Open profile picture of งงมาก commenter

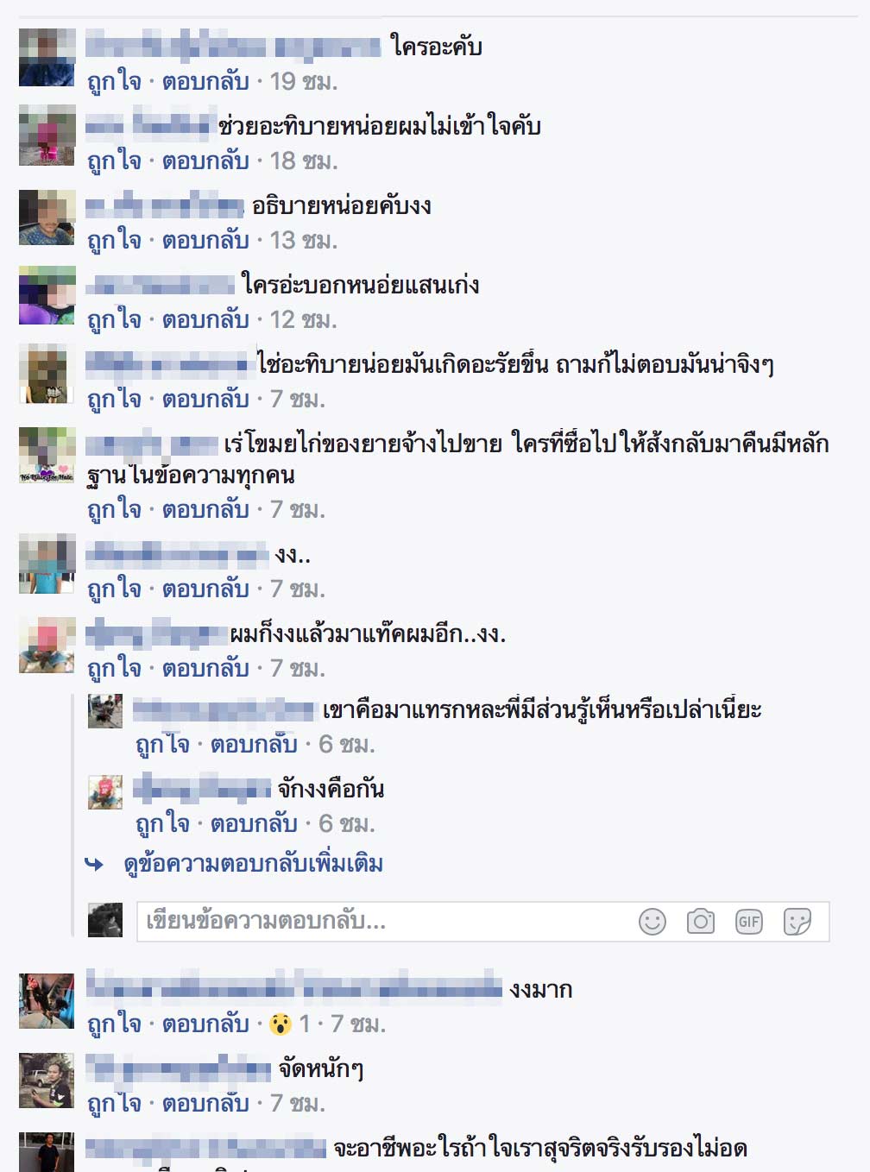point(47,1001)
